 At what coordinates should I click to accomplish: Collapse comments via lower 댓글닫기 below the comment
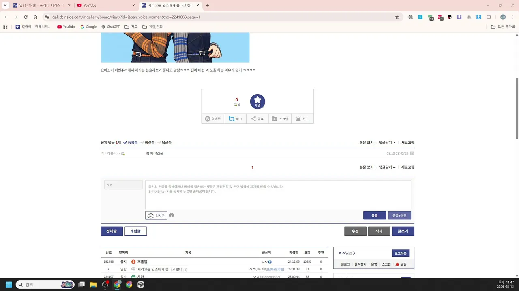pos(387,167)
